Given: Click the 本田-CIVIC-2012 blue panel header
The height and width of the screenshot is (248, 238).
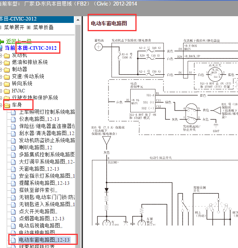Looking at the screenshot, I should 37,19.
